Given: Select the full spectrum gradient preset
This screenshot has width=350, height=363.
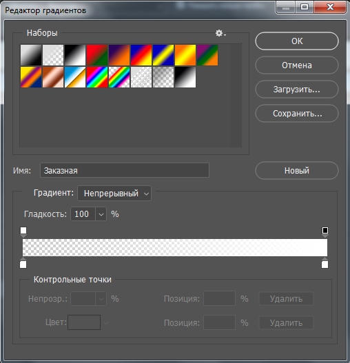Looking at the screenshot, I should [x=97, y=77].
